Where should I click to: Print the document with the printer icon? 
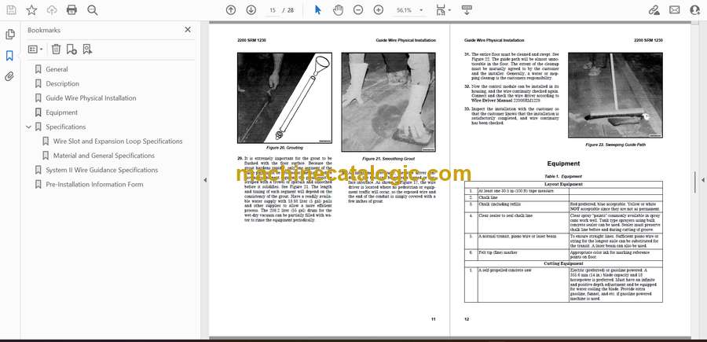coord(71,10)
